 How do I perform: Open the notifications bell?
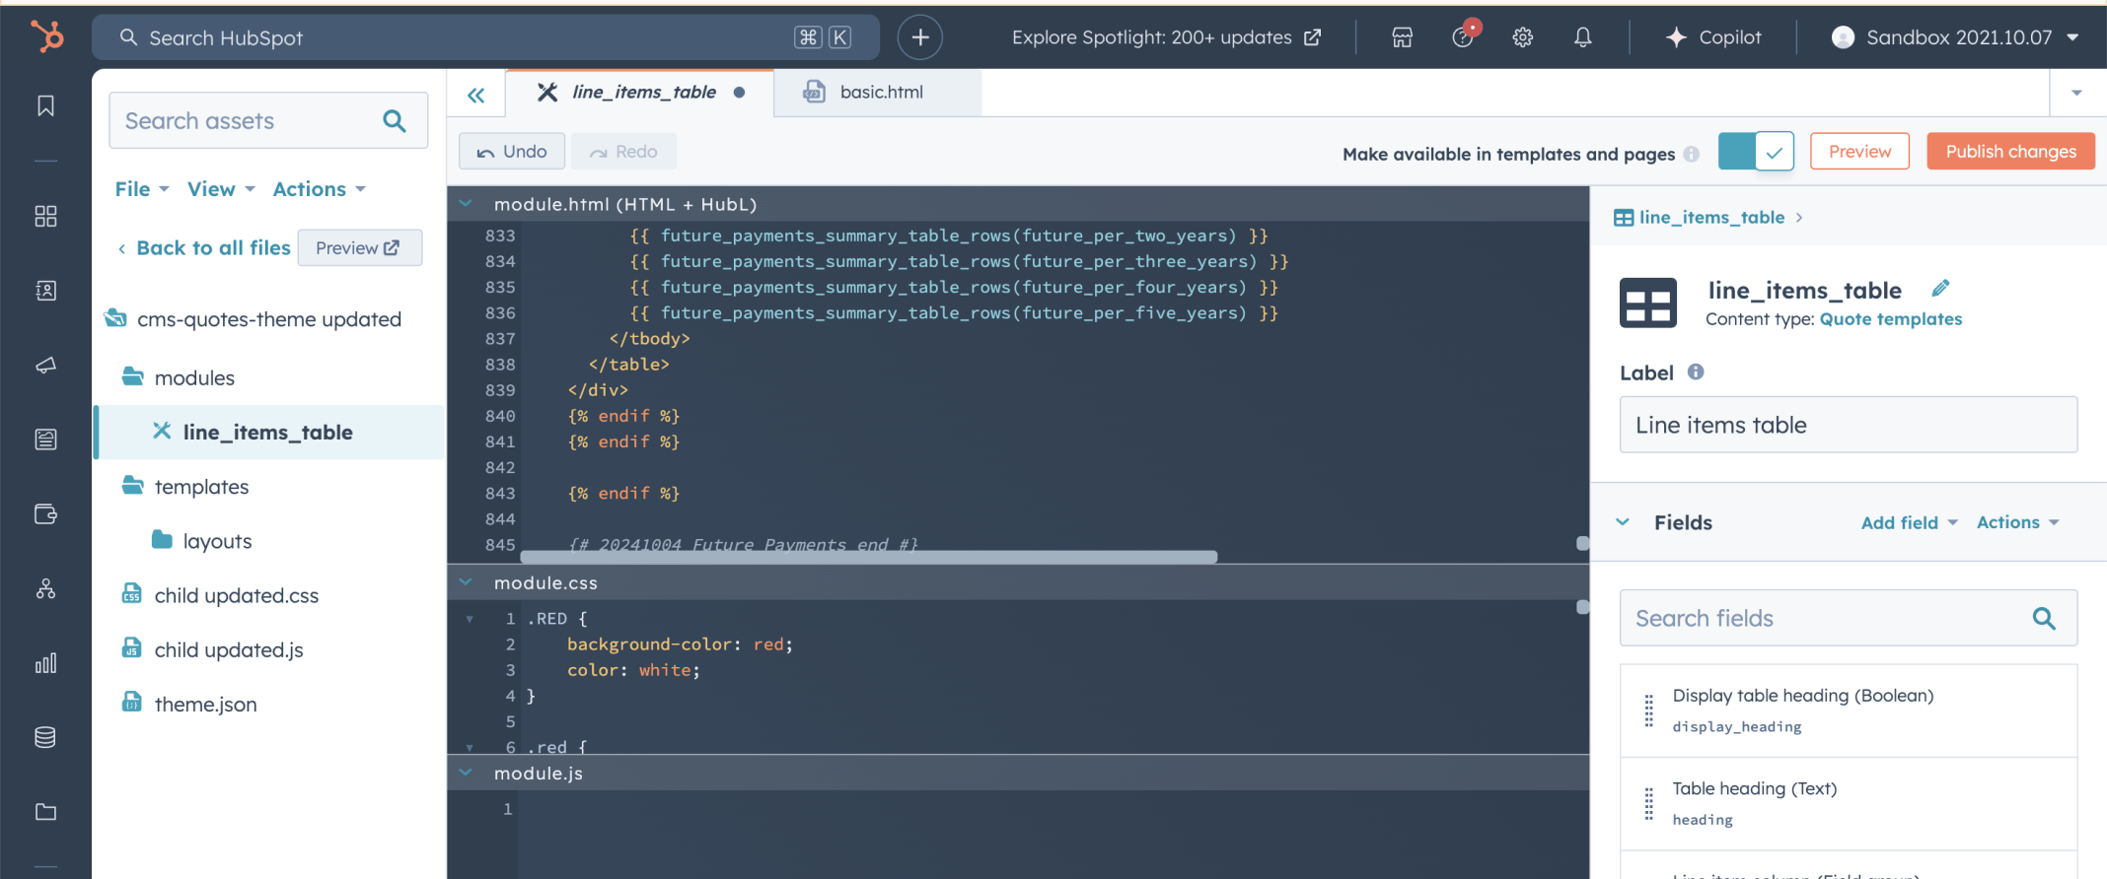click(1582, 37)
